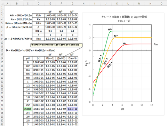Select column N header

150,3
